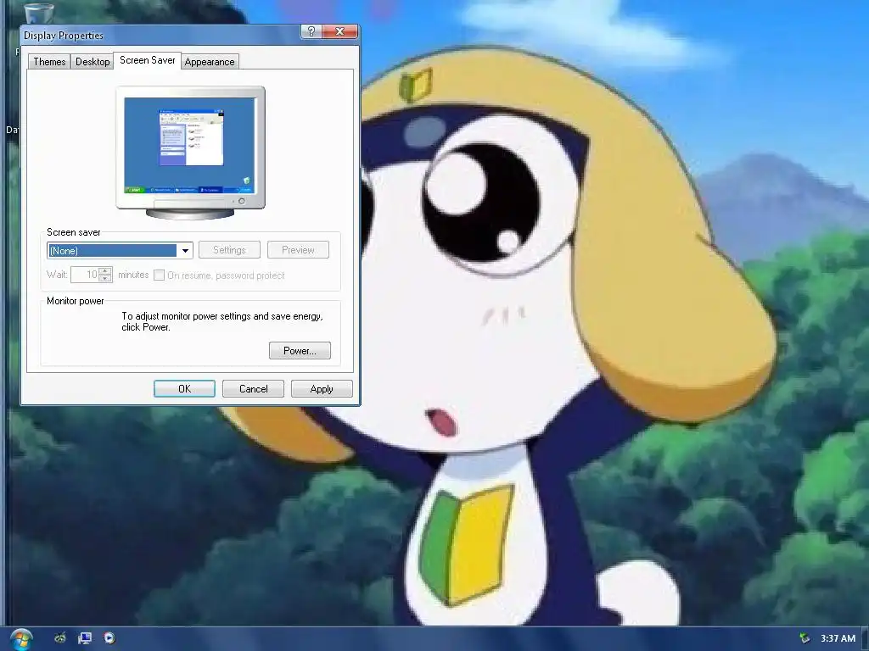Click the monitor preview thumbnail
This screenshot has width=869, height=651.
point(190,153)
